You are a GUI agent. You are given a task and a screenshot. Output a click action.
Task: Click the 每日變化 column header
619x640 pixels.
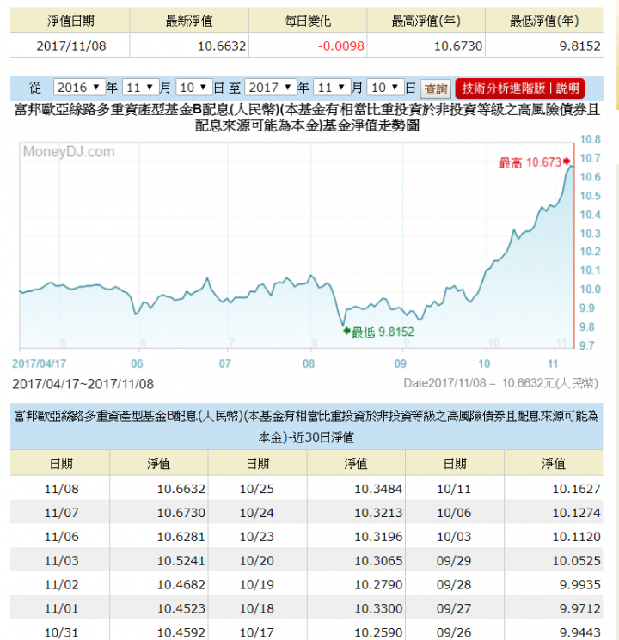[x=308, y=21]
